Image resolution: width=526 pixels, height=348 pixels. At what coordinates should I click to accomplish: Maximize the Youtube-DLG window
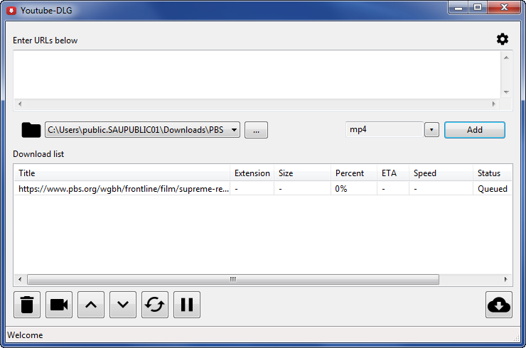tap(478, 7)
